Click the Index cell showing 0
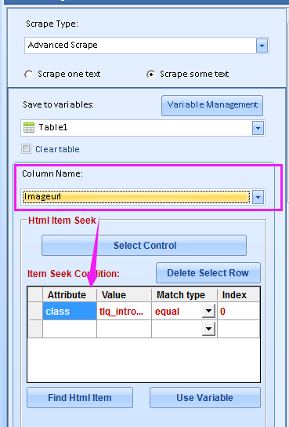Screen dimensions: 289x427 tap(238, 311)
